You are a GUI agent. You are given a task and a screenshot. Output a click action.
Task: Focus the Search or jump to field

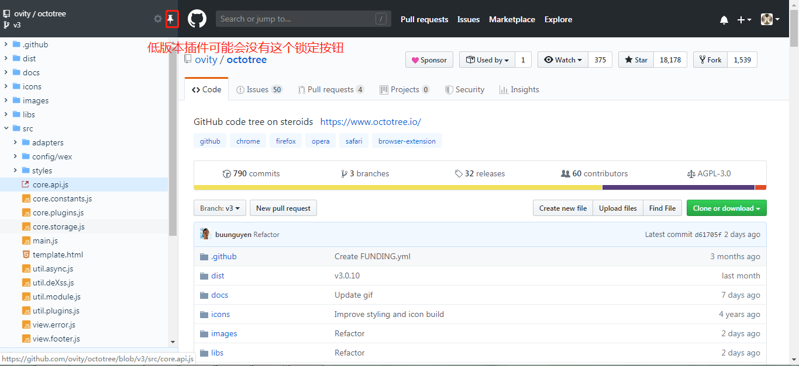pos(304,19)
